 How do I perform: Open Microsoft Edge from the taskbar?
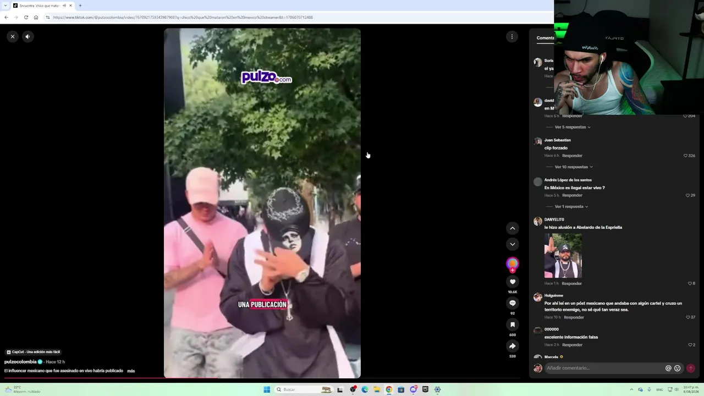[365, 389]
